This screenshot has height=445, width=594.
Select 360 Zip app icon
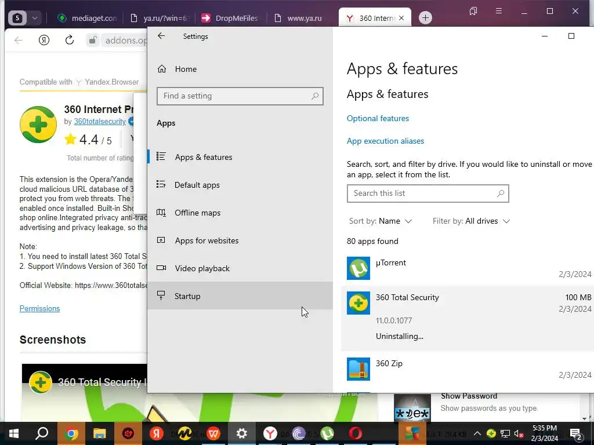(x=358, y=369)
